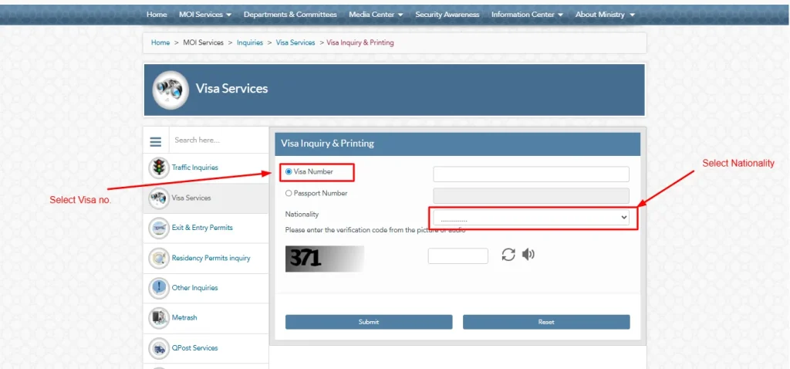Image resolution: width=790 pixels, height=369 pixels.
Task: Open Metrash sidebar link
Action: (x=184, y=318)
